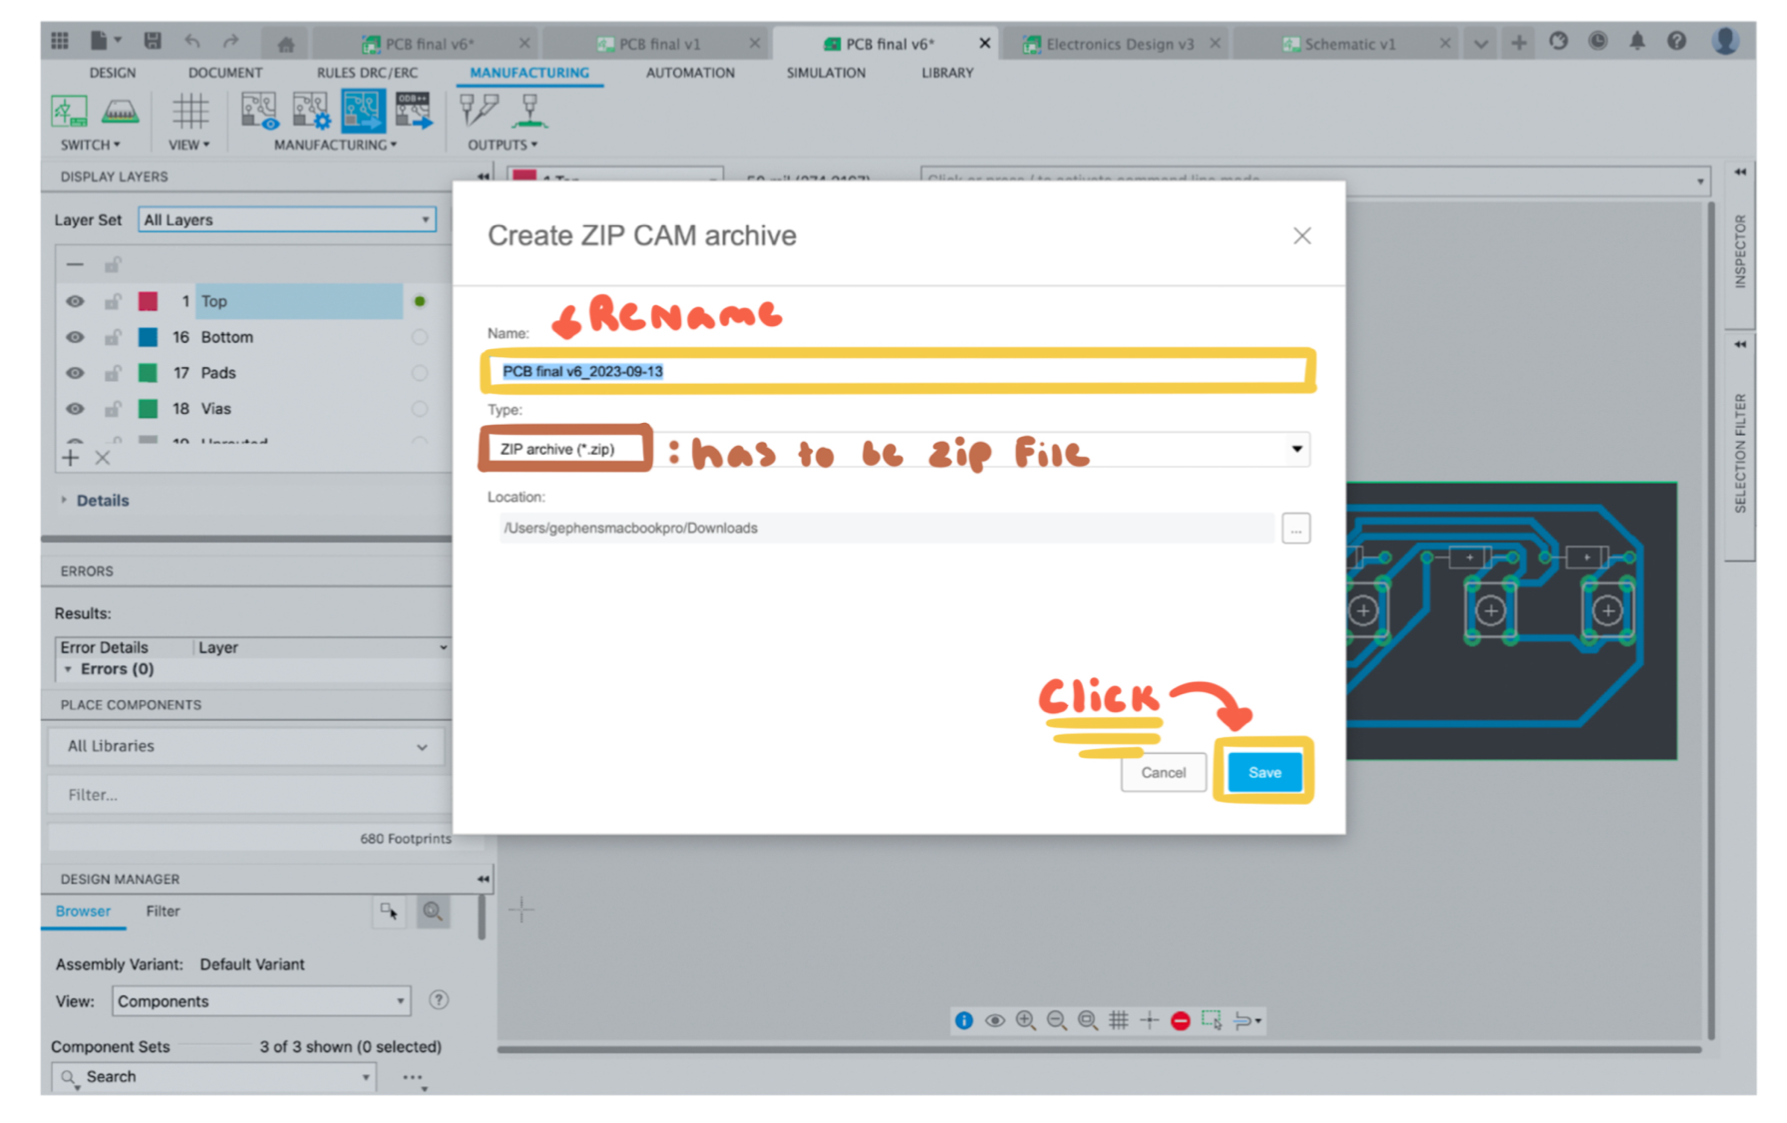Switch to the Electronics Design v3 tab
Screen dimensions: 1787x1123
coord(1120,44)
